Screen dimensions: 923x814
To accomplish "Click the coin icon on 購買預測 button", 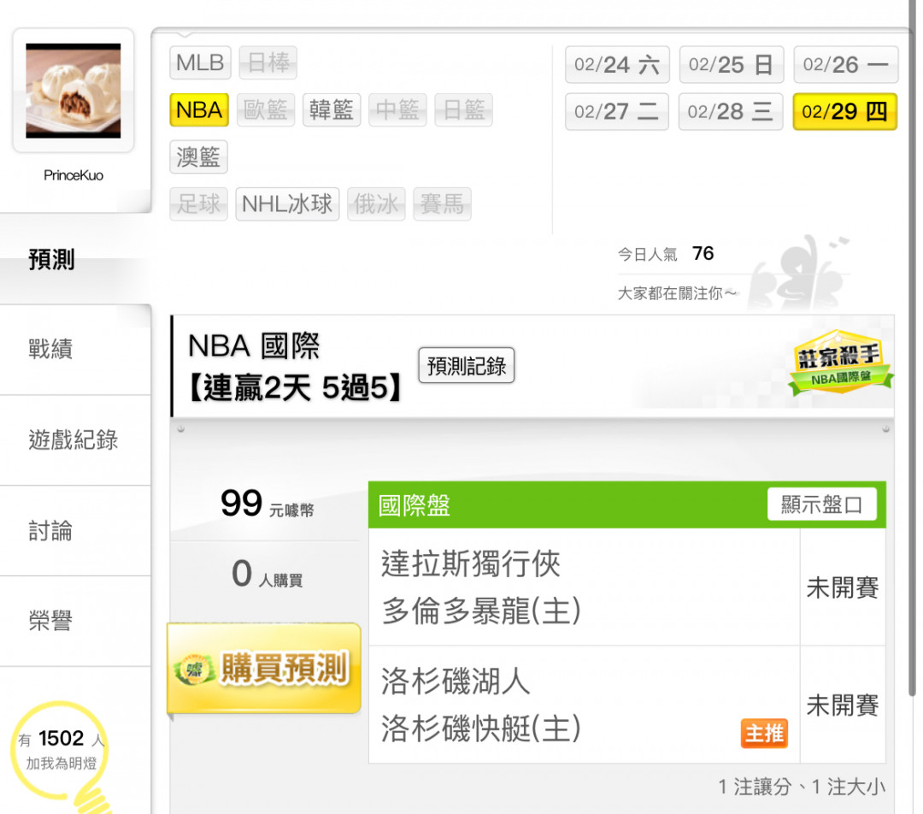I will click(x=194, y=669).
